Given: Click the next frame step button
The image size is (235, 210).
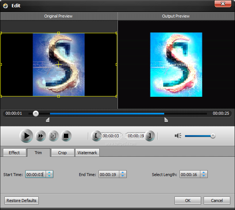Looking at the screenshot, I should [x=53, y=136].
